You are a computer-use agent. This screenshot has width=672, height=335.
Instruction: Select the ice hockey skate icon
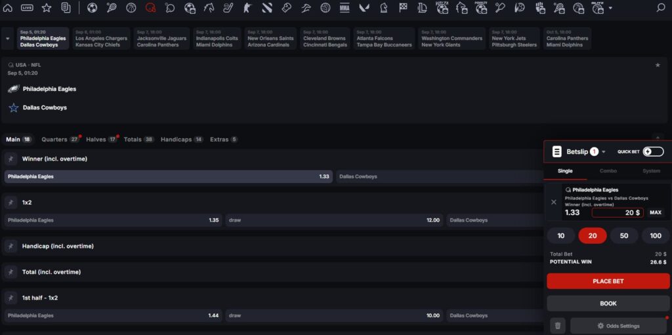(x=228, y=8)
